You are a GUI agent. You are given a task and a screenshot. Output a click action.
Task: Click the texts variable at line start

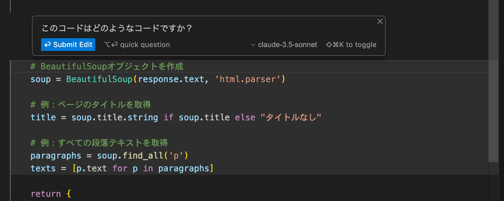point(43,168)
